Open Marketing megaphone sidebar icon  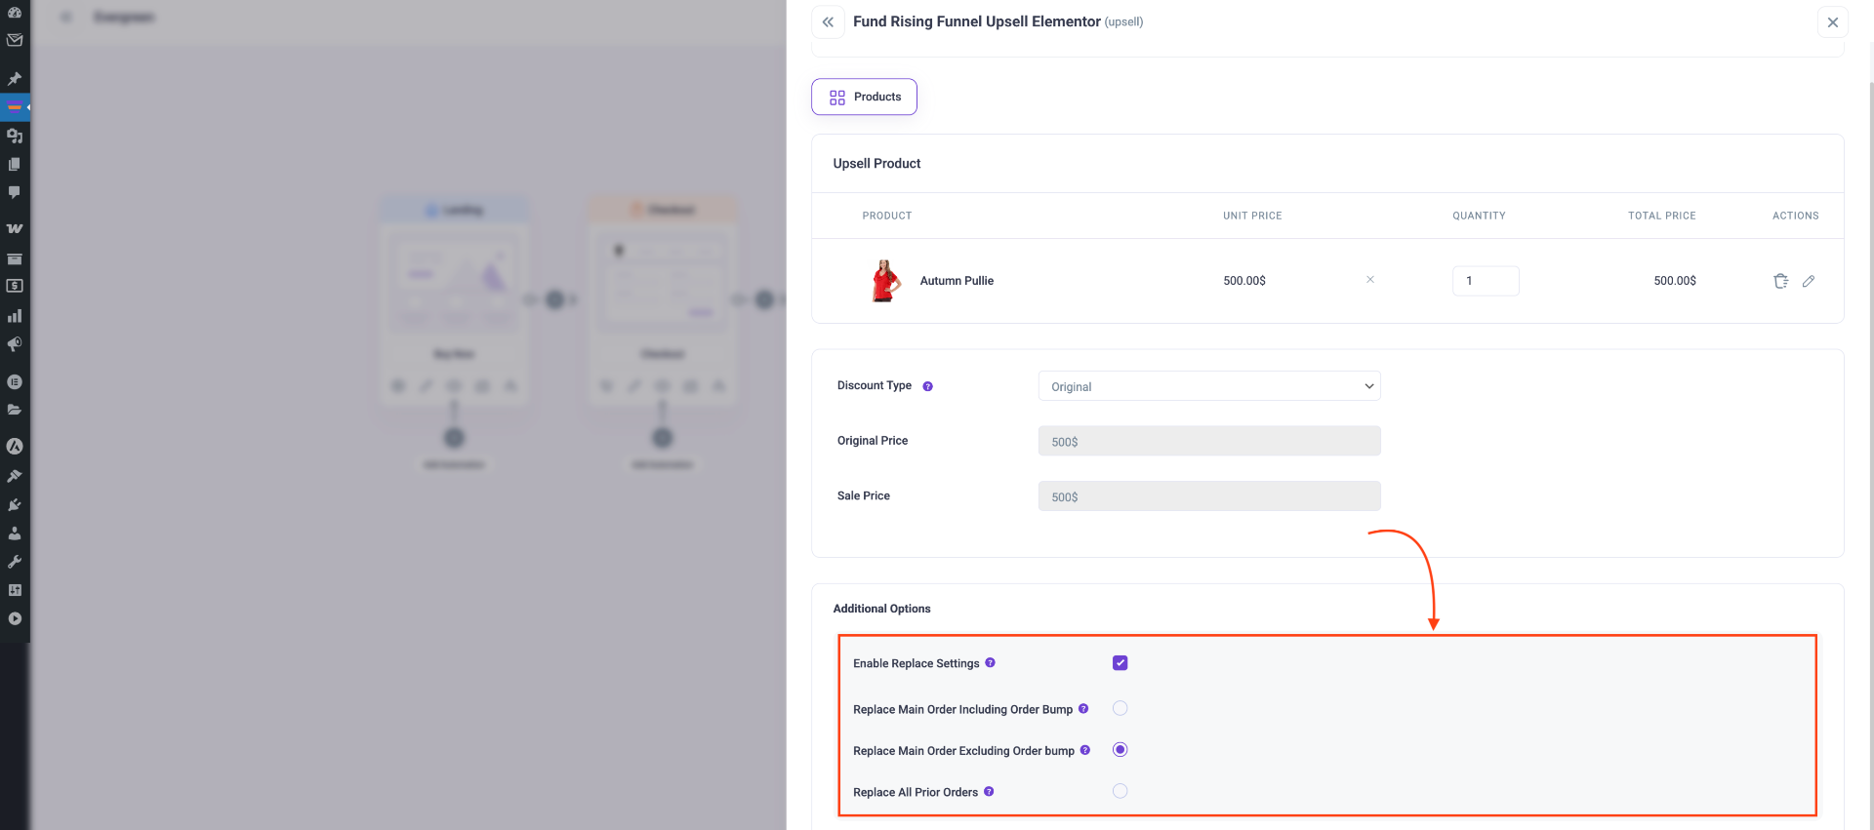point(15,344)
